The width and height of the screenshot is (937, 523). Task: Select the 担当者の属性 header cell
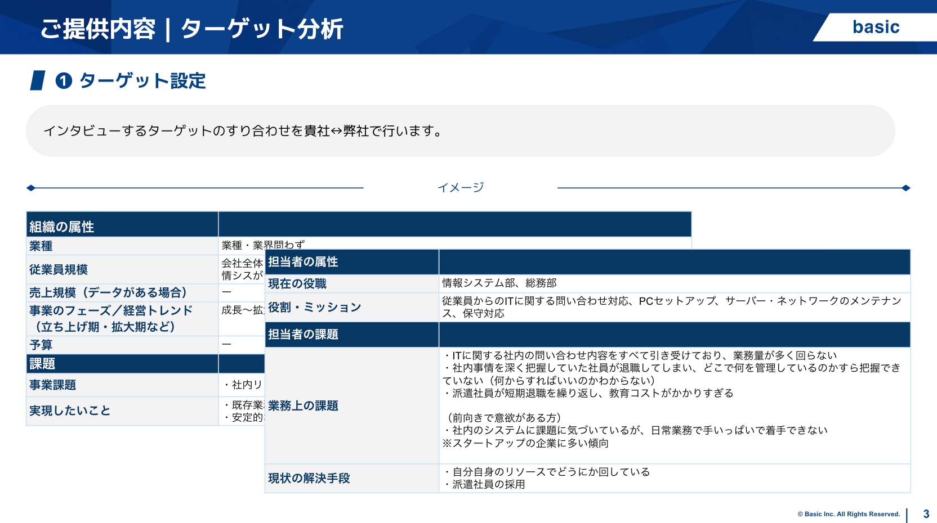pyautogui.click(x=303, y=262)
